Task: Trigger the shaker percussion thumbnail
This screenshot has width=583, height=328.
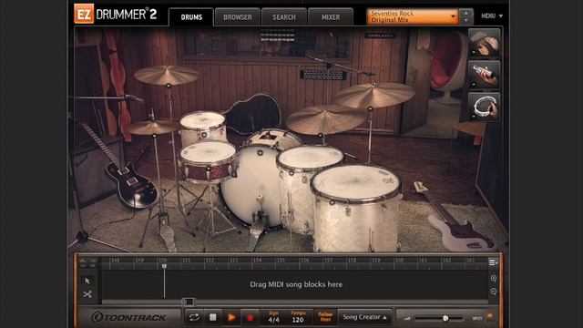Action: pos(485,75)
